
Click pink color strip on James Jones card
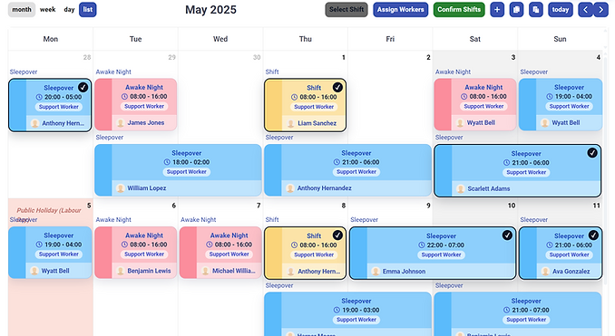point(103,104)
